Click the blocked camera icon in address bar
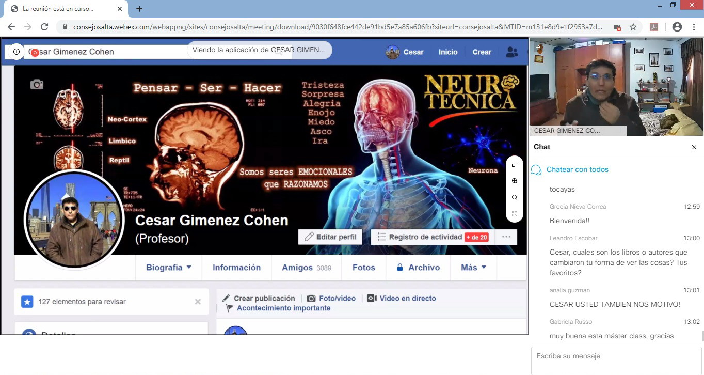Image resolution: width=704 pixels, height=375 pixels. coord(617,27)
